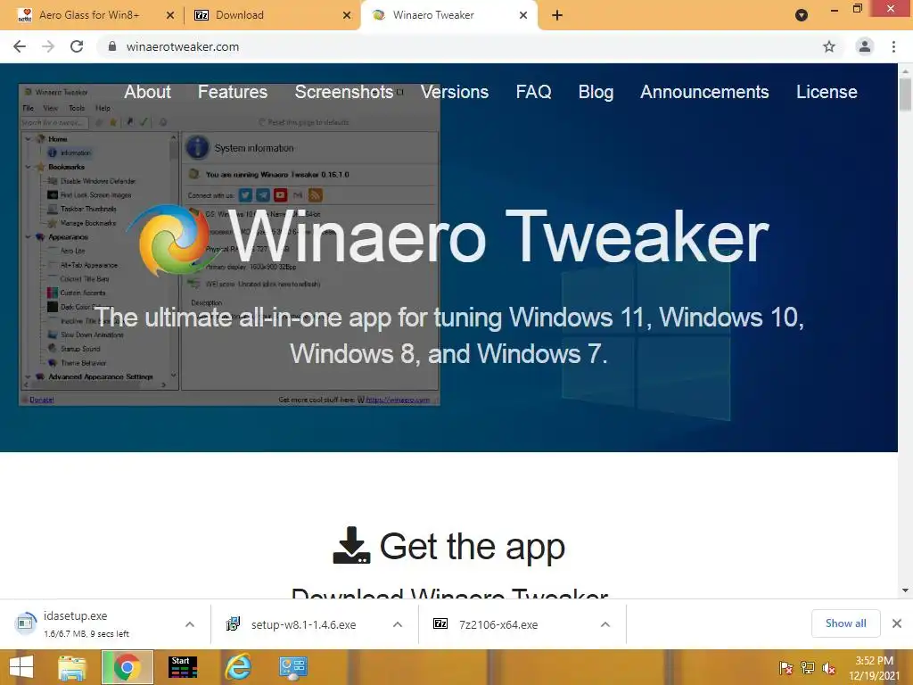Viewport: 913px width, 685px height.
Task: View site security lock info
Action: pos(112,46)
